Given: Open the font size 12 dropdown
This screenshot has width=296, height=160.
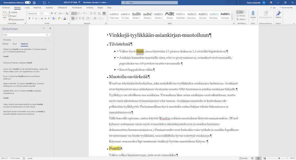Looking at the screenshot, I should (49, 13).
